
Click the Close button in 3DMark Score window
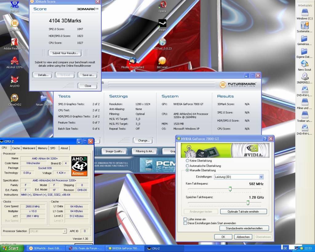pos(88,86)
